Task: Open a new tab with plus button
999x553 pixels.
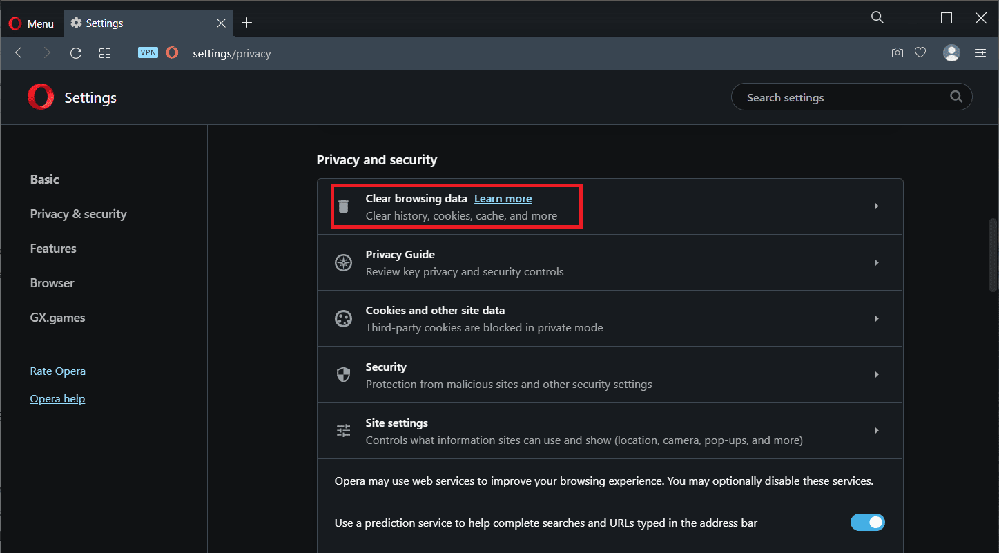Action: pos(246,23)
